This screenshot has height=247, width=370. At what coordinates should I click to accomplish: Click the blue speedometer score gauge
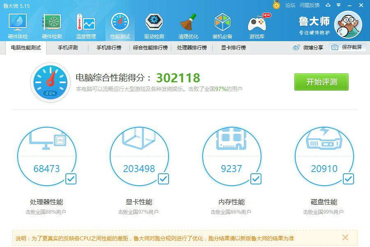pyautogui.click(x=50, y=81)
